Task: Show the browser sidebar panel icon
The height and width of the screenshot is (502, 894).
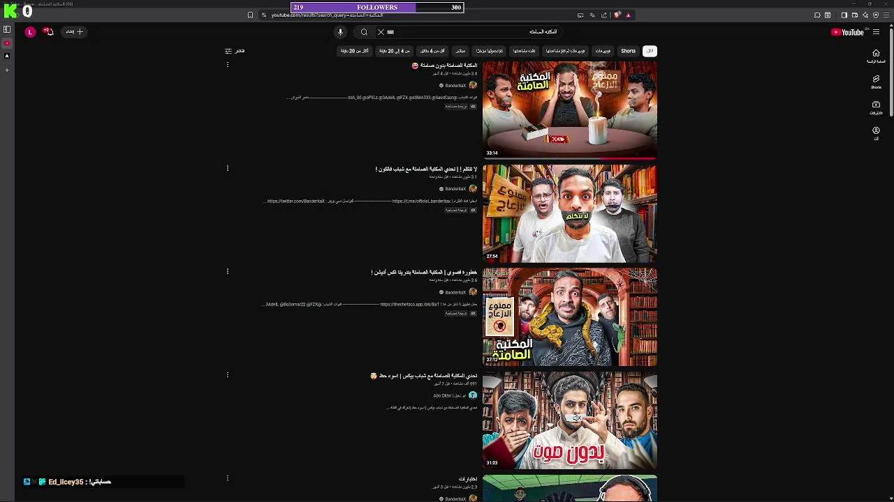Action: (x=844, y=15)
